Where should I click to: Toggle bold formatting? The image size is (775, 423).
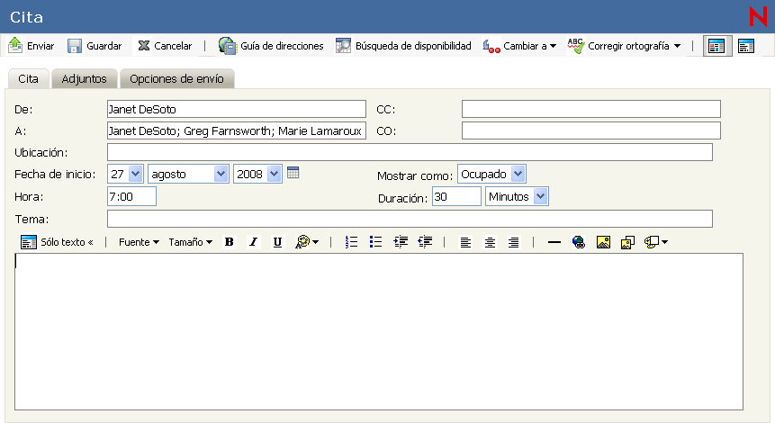[x=230, y=242]
